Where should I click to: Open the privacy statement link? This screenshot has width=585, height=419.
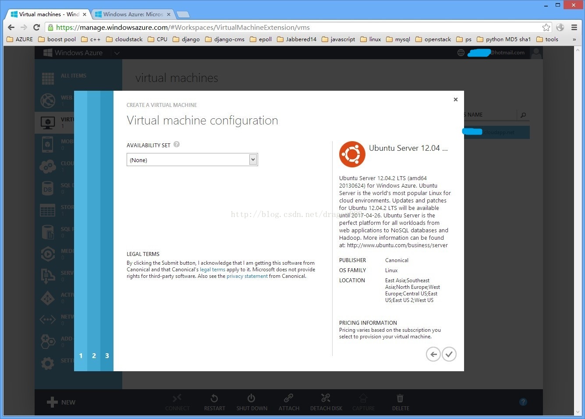click(247, 276)
